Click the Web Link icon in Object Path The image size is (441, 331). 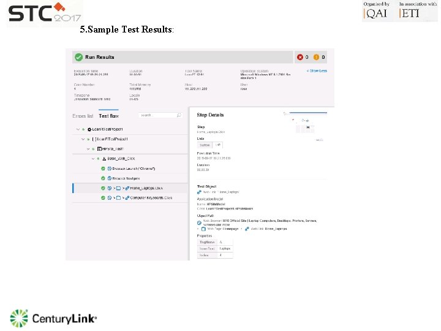(x=247, y=229)
